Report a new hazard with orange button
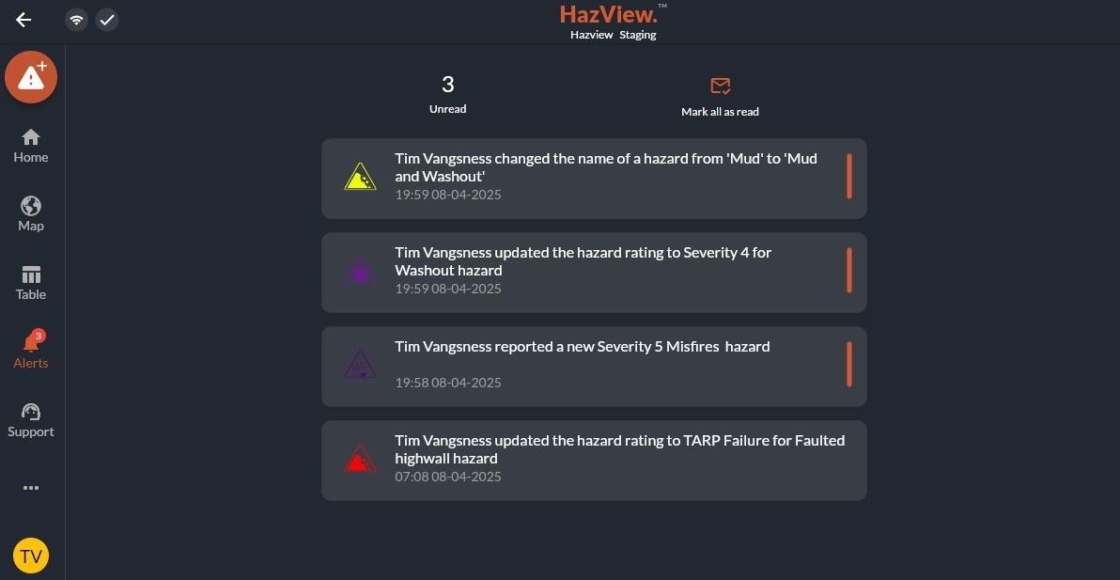The image size is (1120, 580). 31,77
